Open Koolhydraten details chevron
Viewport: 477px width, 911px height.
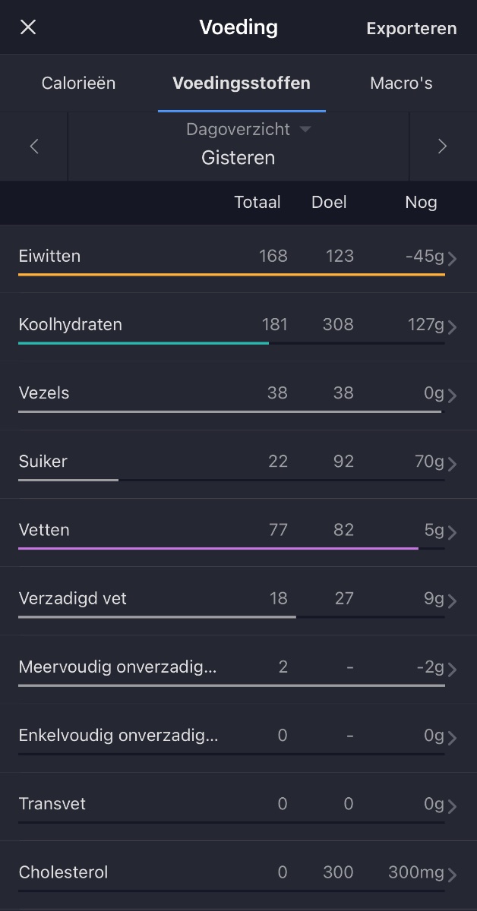(453, 327)
